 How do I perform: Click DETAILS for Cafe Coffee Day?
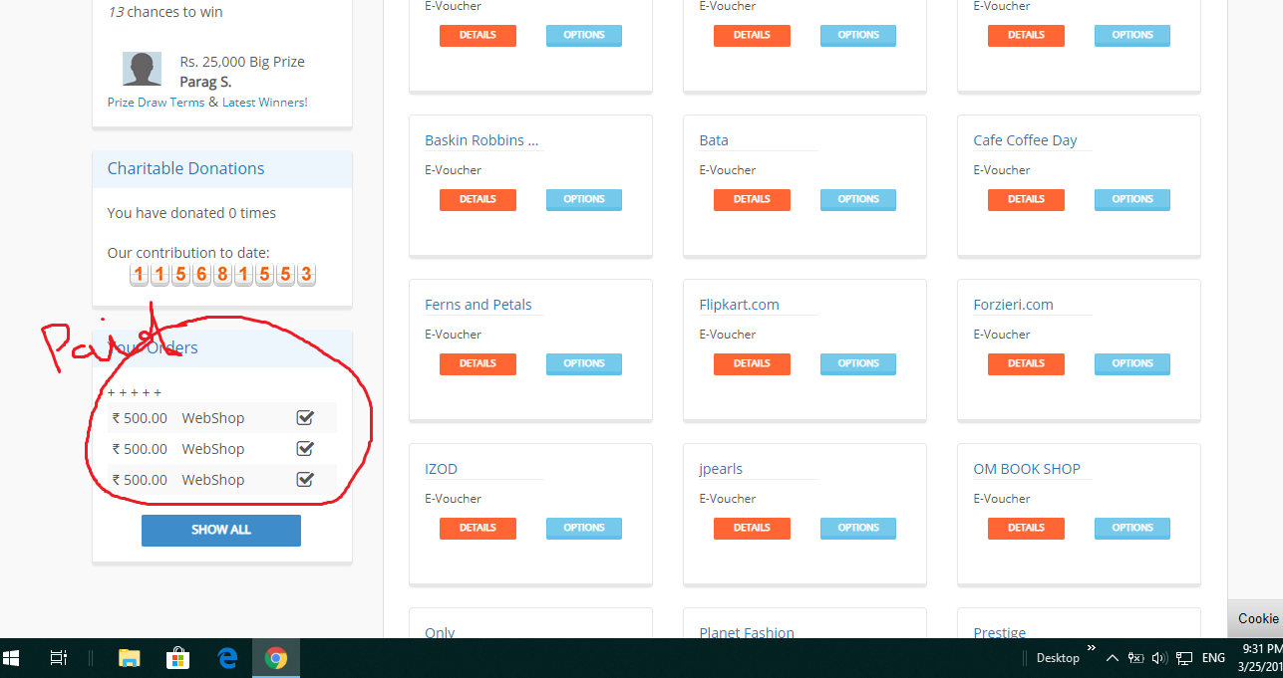pyautogui.click(x=1026, y=199)
